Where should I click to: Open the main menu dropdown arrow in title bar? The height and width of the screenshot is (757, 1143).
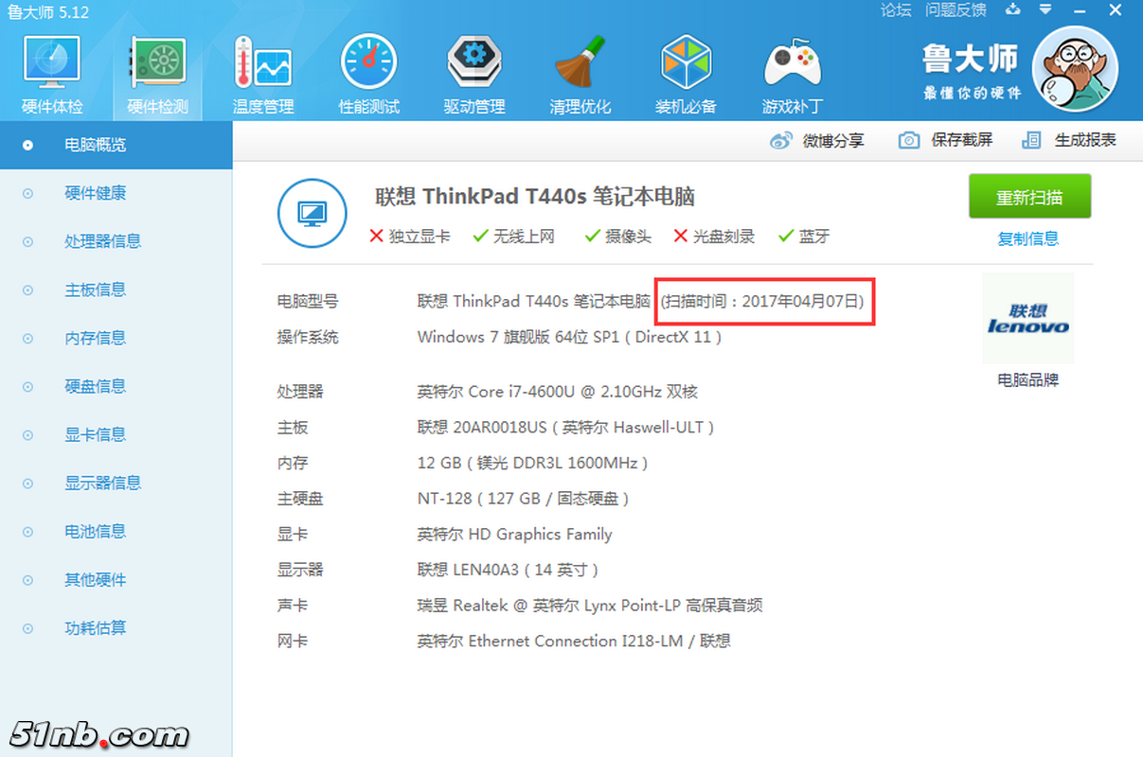(x=1046, y=10)
